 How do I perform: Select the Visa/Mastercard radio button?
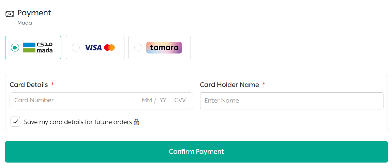(x=75, y=48)
